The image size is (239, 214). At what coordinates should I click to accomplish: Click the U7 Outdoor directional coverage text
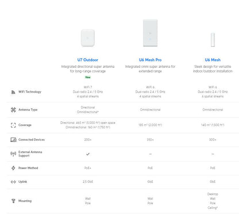pos(88,123)
